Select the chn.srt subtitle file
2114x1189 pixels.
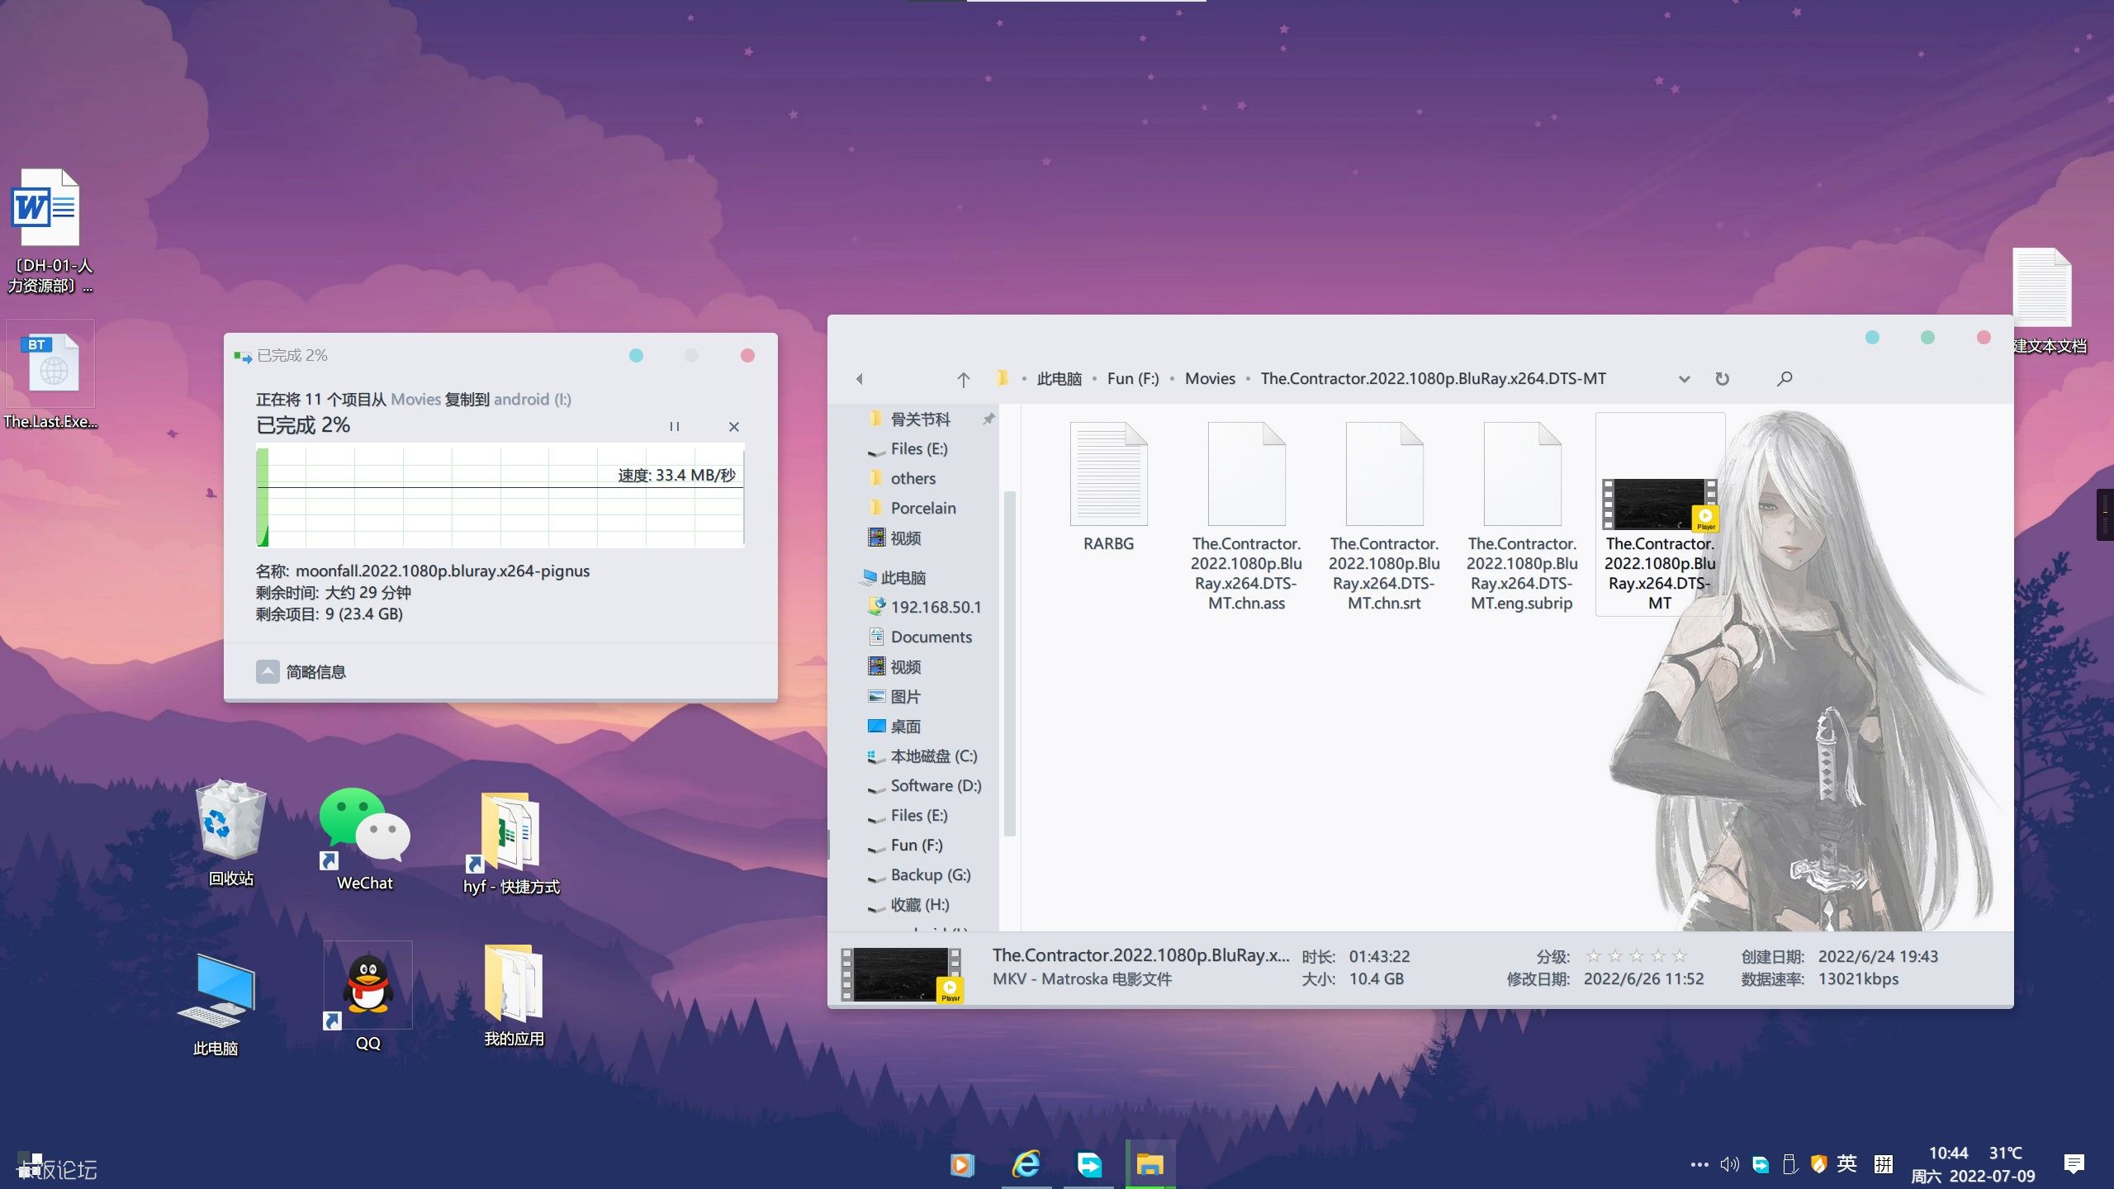pyautogui.click(x=1384, y=516)
